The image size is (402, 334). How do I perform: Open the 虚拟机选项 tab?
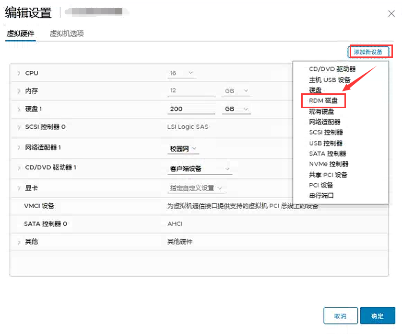coord(67,33)
